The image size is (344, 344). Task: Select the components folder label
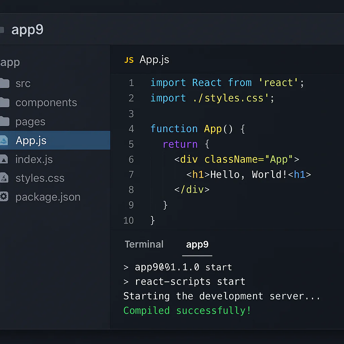point(46,103)
